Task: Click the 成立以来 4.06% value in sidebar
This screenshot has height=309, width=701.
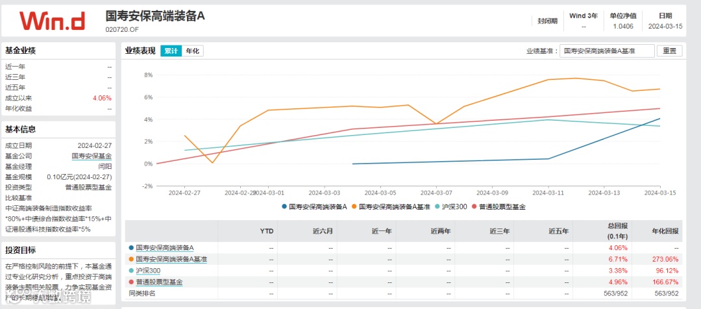Action: point(102,99)
